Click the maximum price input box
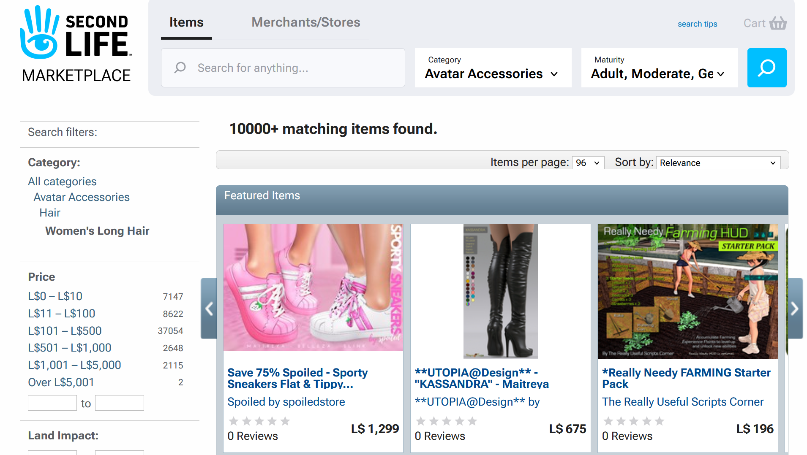This screenshot has height=455, width=807. tap(120, 403)
